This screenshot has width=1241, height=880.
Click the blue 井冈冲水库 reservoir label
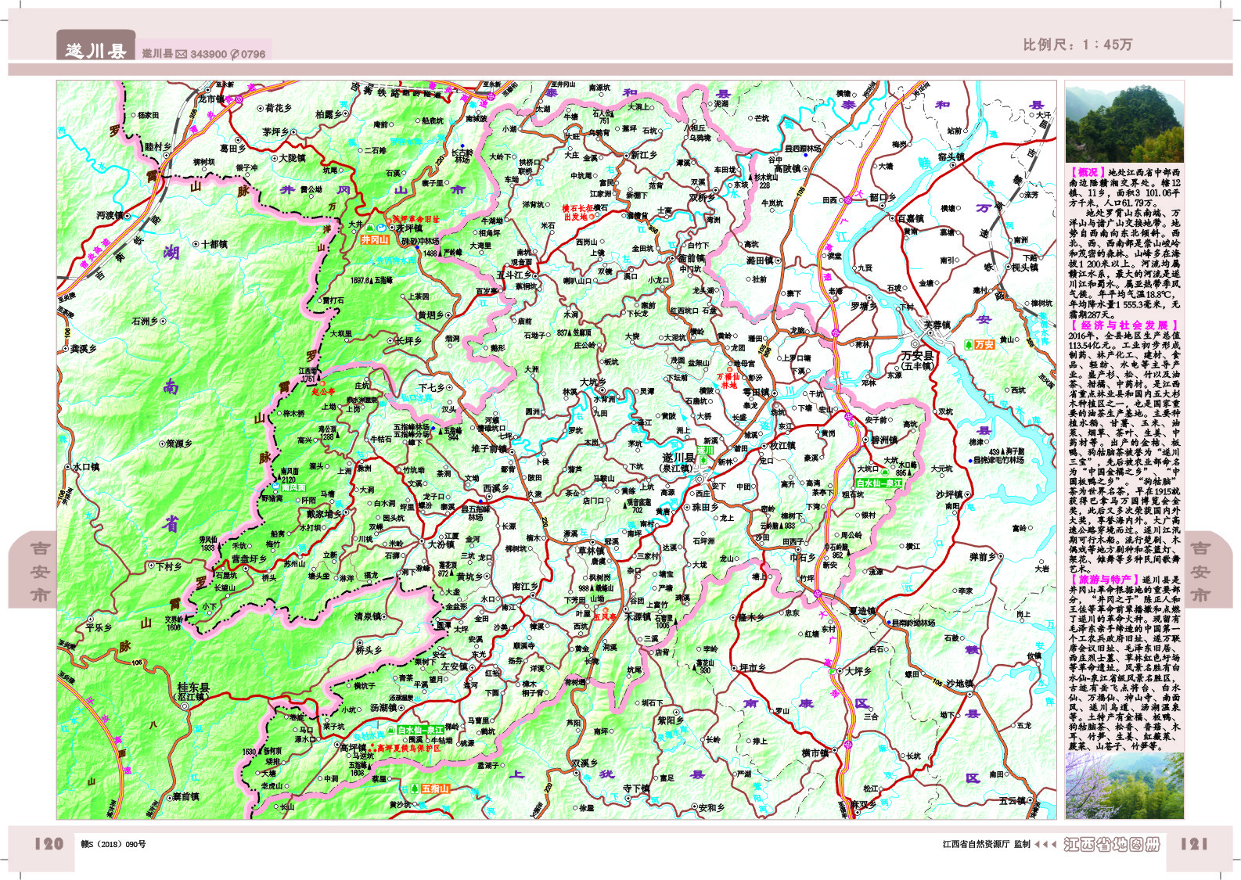coord(397,260)
